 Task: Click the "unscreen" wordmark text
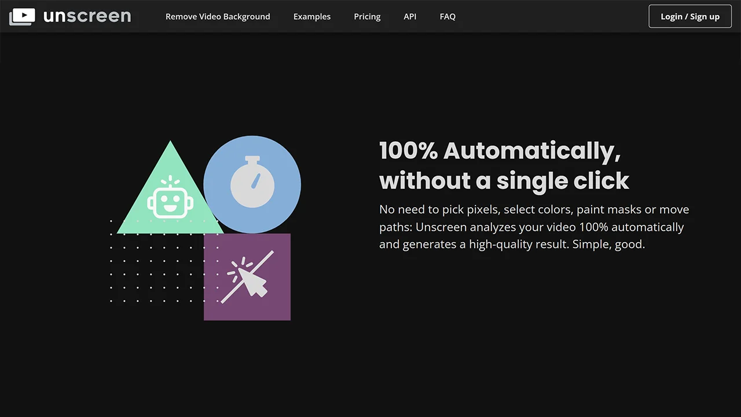[87, 16]
